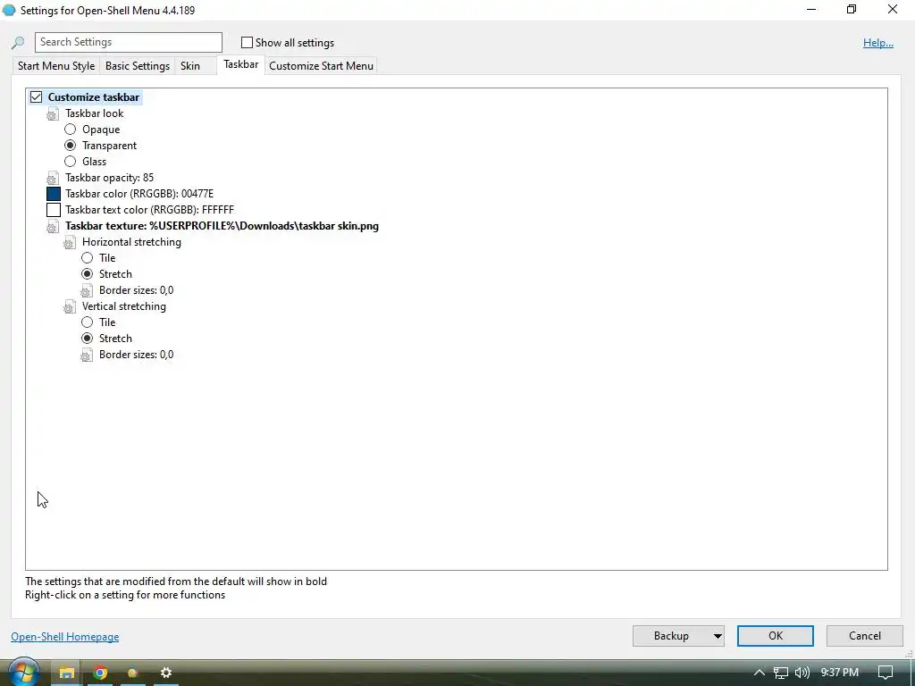Screen dimensions: 915x686
Task: Open the Backup dropdown arrow
Action: click(x=718, y=636)
